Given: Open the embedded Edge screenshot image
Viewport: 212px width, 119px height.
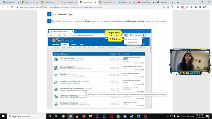Looking at the screenshot, I should [99, 68].
